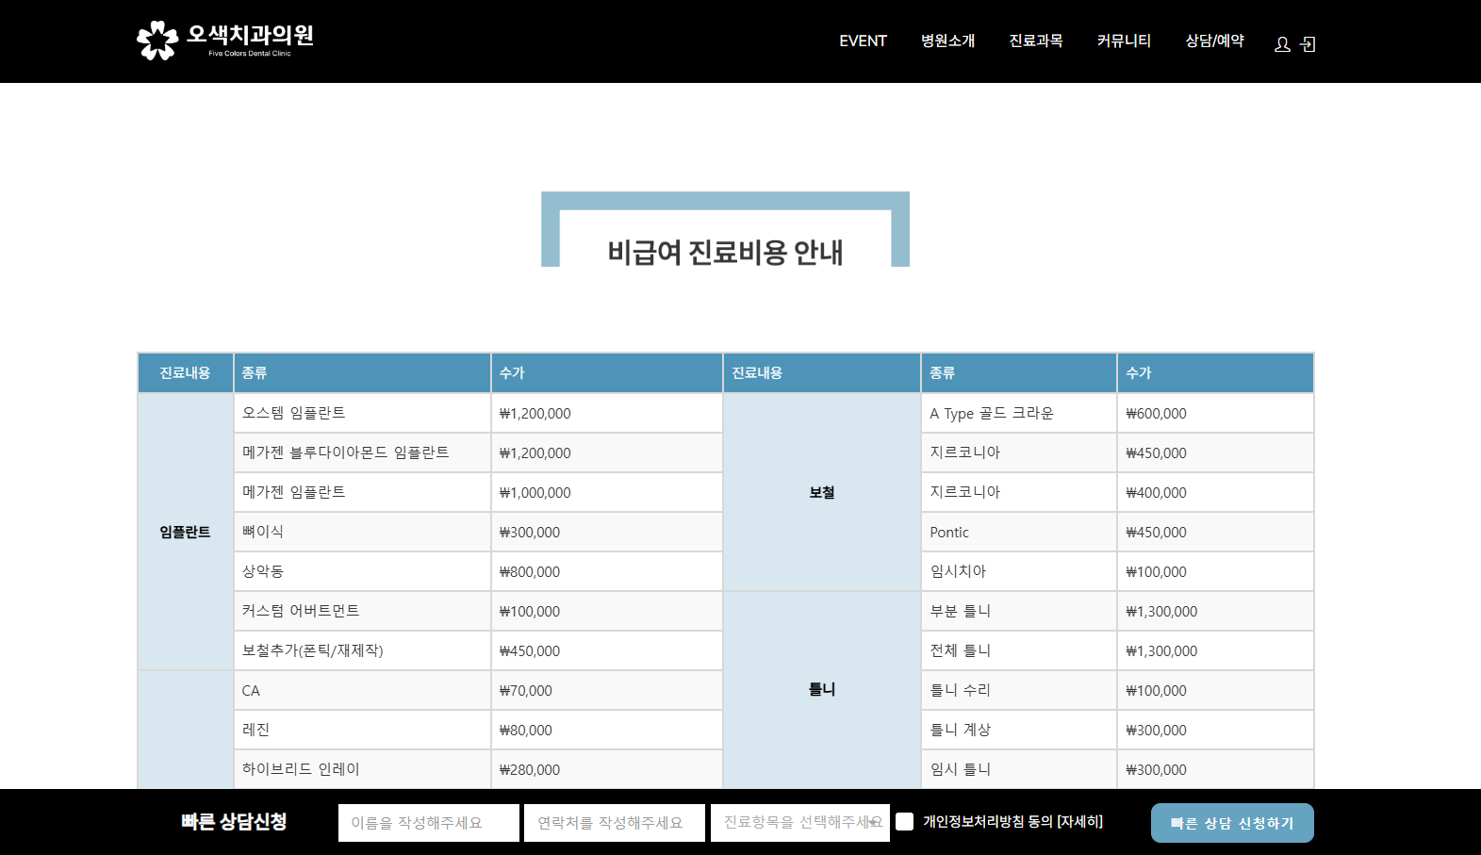Click the ₩80,000 price cell
1481x855 pixels.
[607, 730]
